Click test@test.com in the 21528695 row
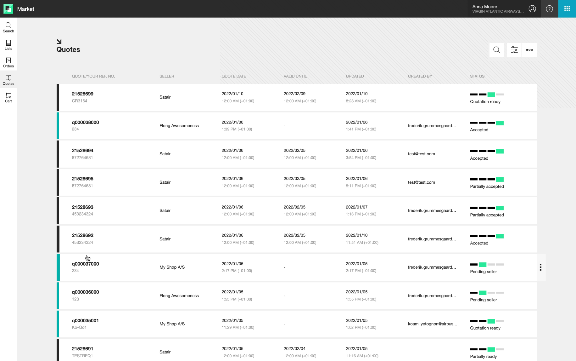The width and height of the screenshot is (576, 361). [x=421, y=182]
